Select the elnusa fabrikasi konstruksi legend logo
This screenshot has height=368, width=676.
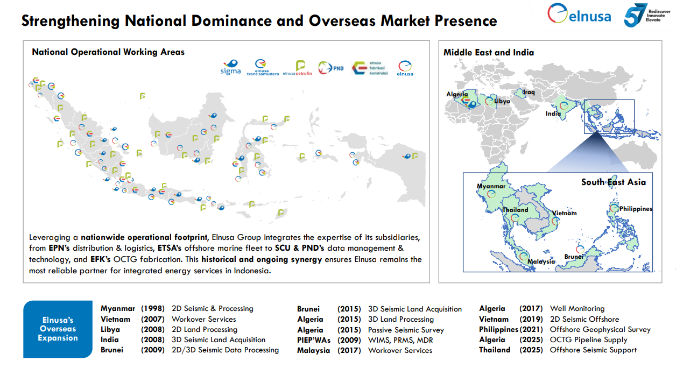click(370, 68)
